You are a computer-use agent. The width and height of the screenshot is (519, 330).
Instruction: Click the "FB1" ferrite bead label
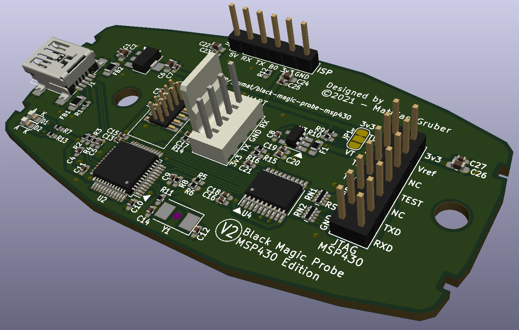[x=65, y=115]
